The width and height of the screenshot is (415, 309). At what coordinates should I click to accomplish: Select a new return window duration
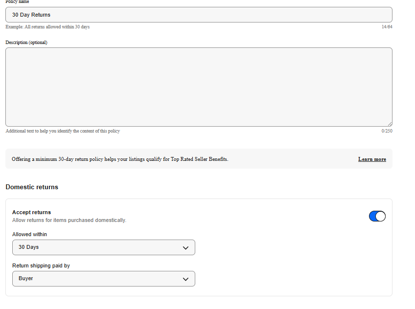point(103,247)
